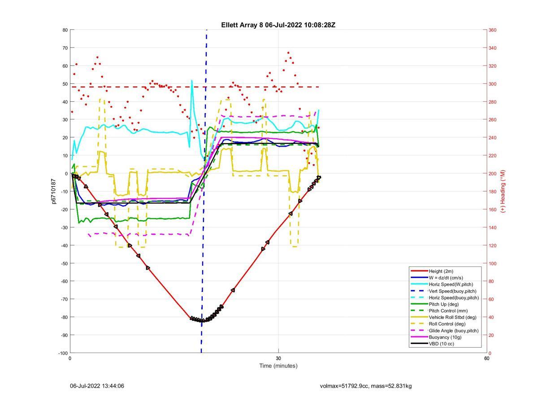
Task: Click right axis tick label '180'
Action: click(492, 192)
